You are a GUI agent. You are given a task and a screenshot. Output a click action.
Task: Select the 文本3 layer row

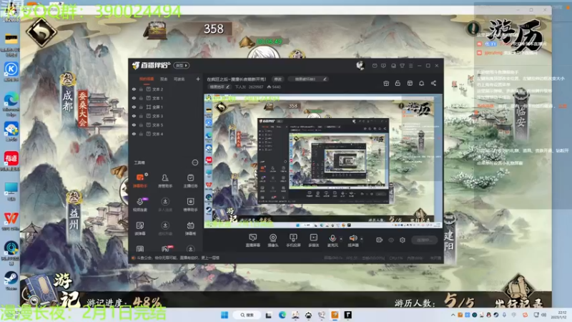tap(165, 116)
